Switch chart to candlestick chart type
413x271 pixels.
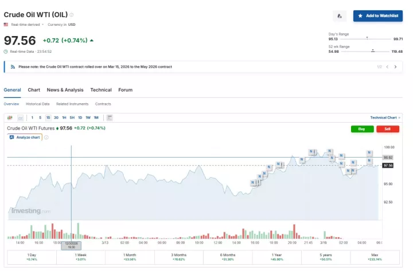pos(10,117)
